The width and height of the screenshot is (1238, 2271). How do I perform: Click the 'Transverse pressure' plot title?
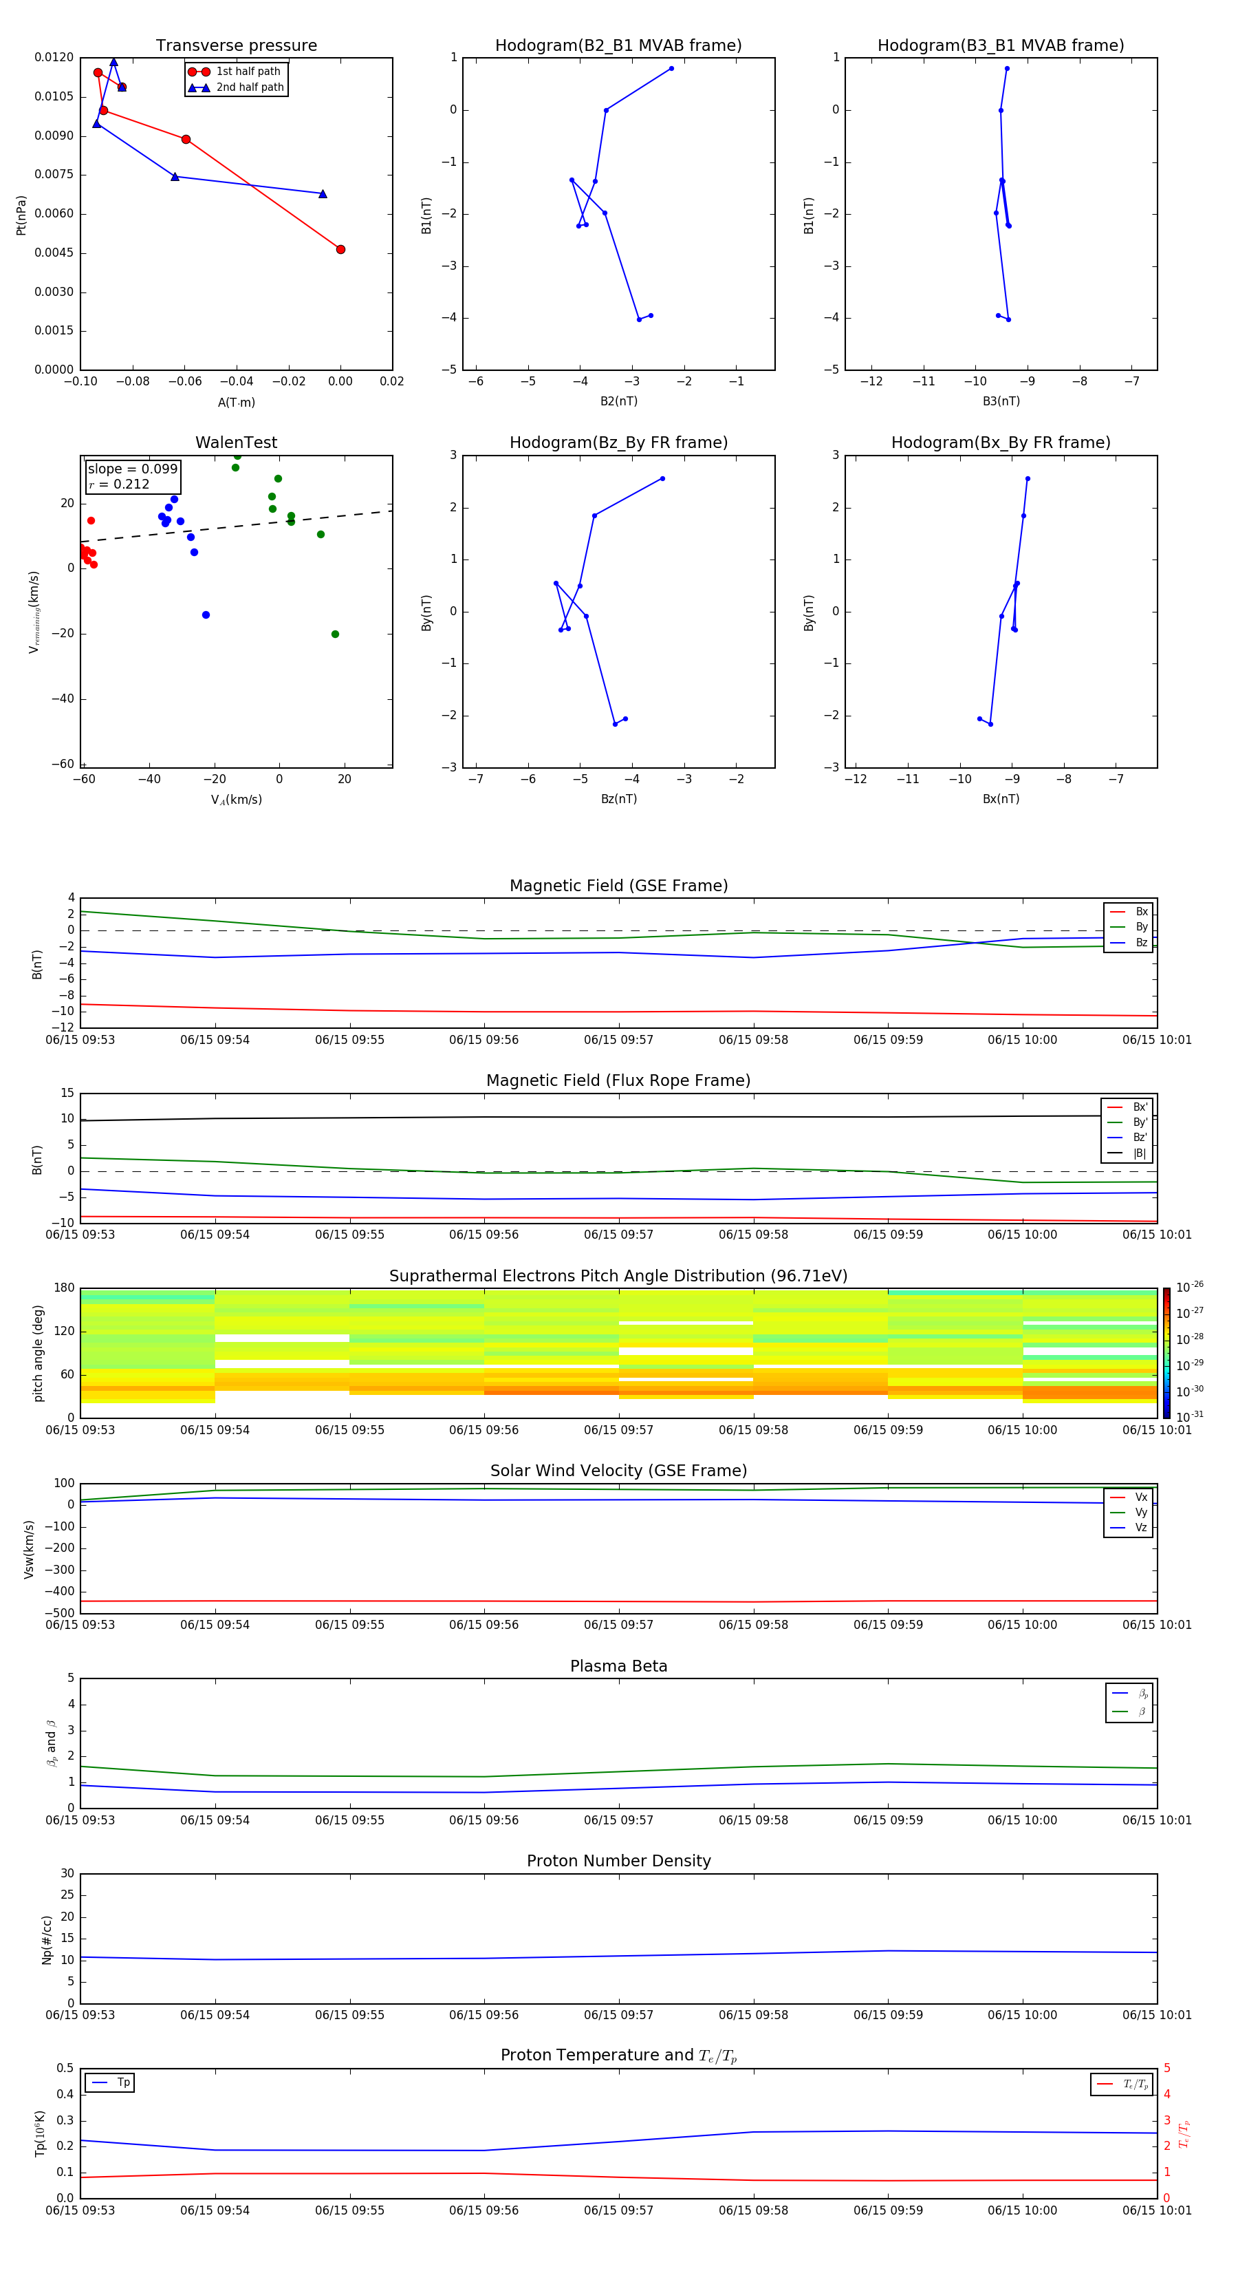click(236, 46)
